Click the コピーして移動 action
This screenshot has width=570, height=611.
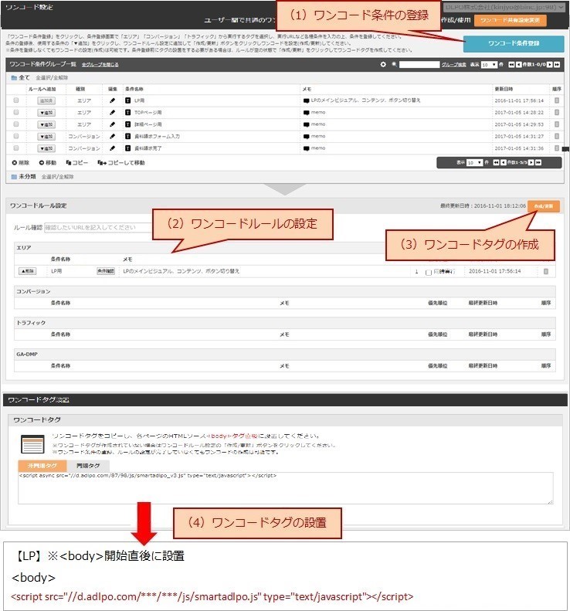pyautogui.click(x=121, y=162)
